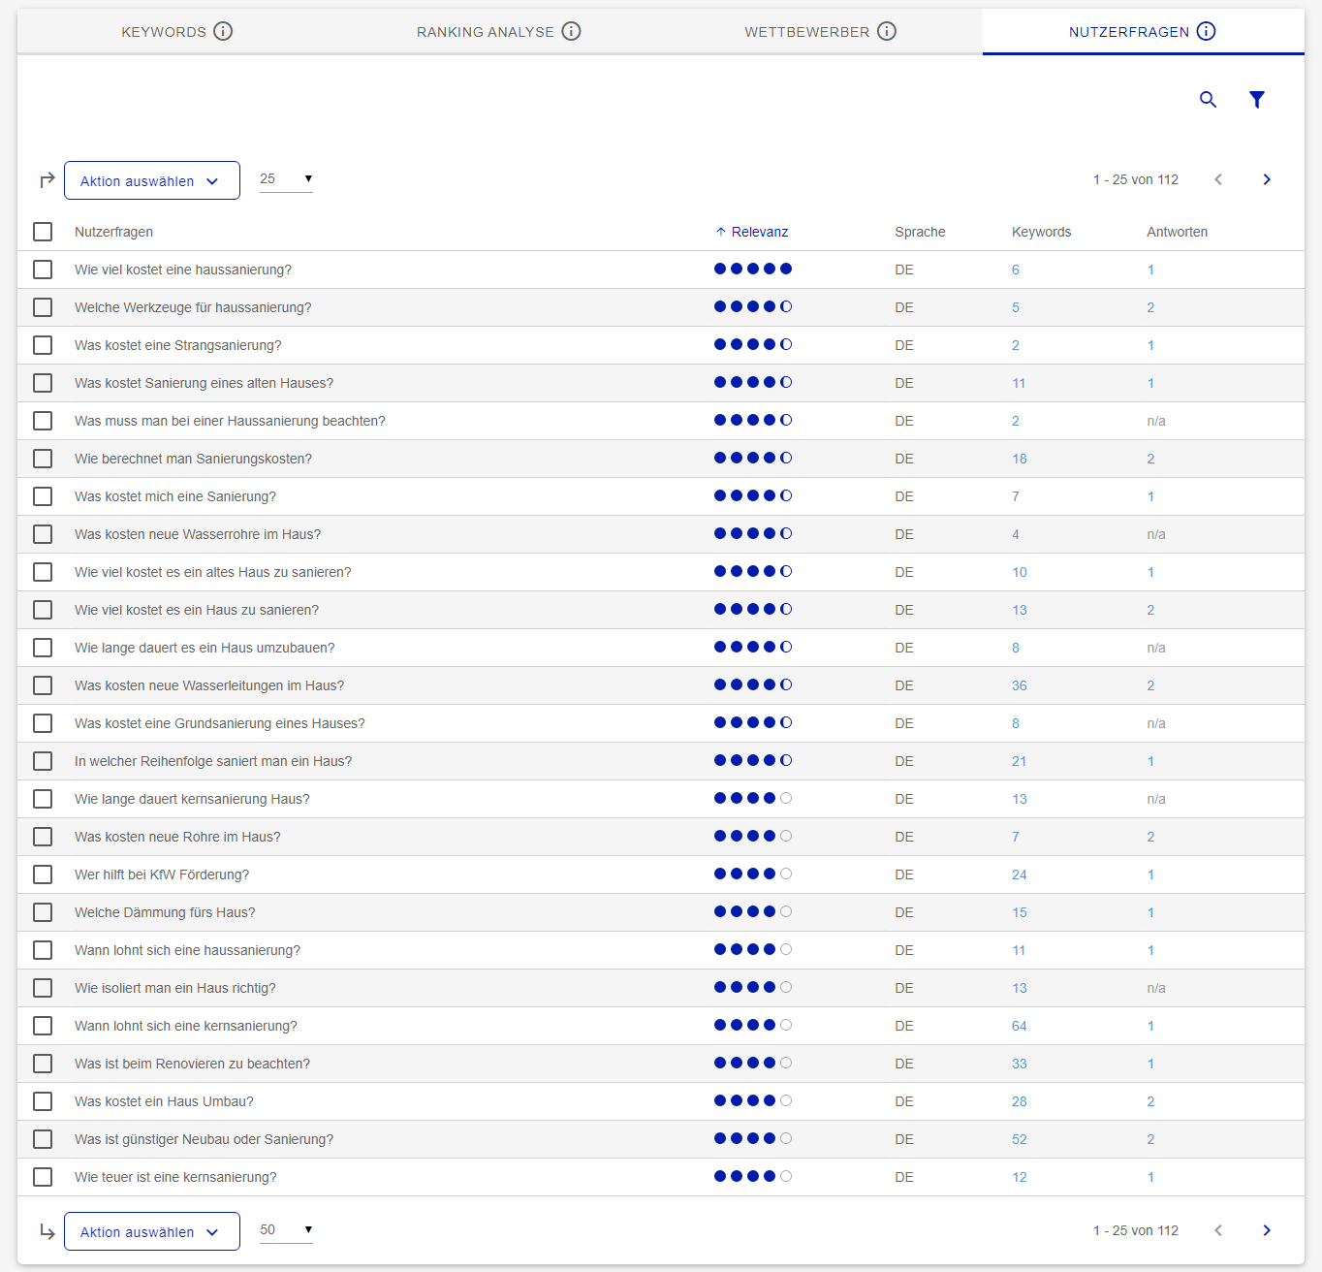Open the filter funnel icon
The height and width of the screenshot is (1272, 1322).
point(1257,99)
